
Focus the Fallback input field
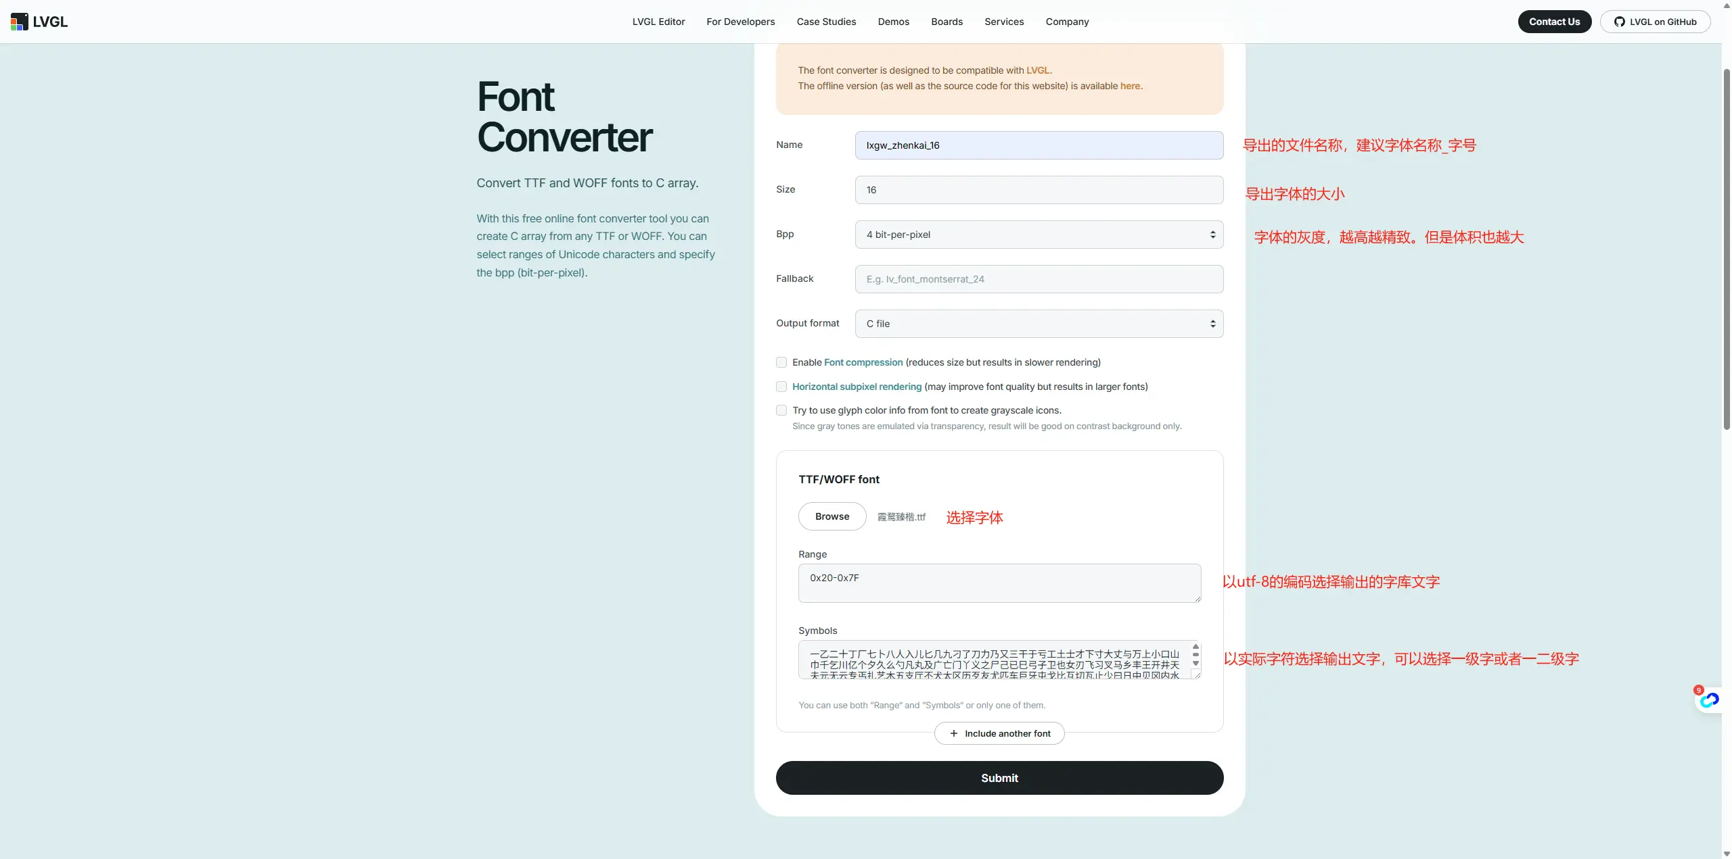[x=1039, y=279]
